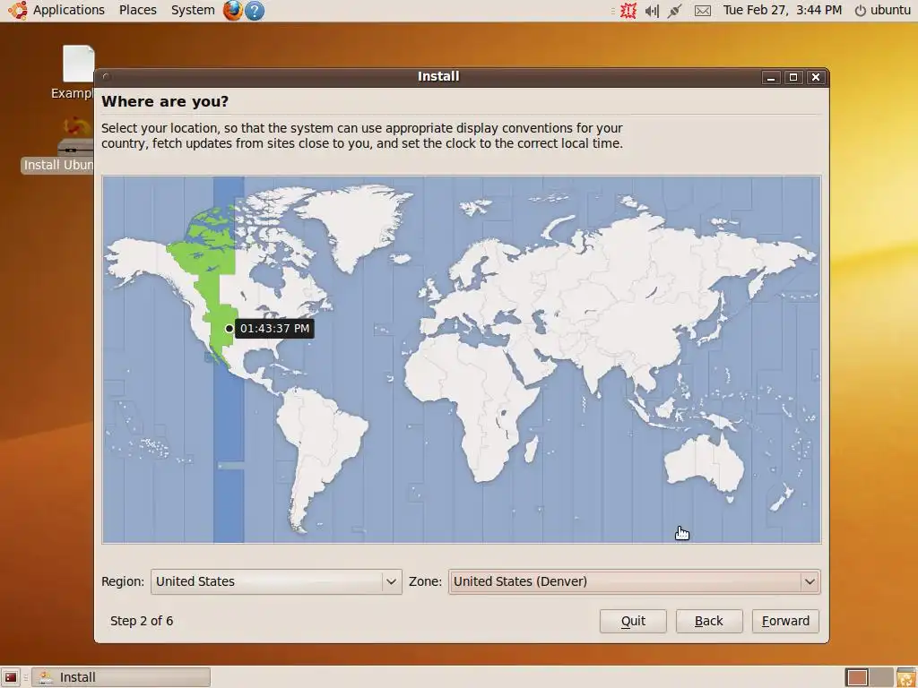
Task: Click the red update notification icon
Action: click(x=628, y=11)
